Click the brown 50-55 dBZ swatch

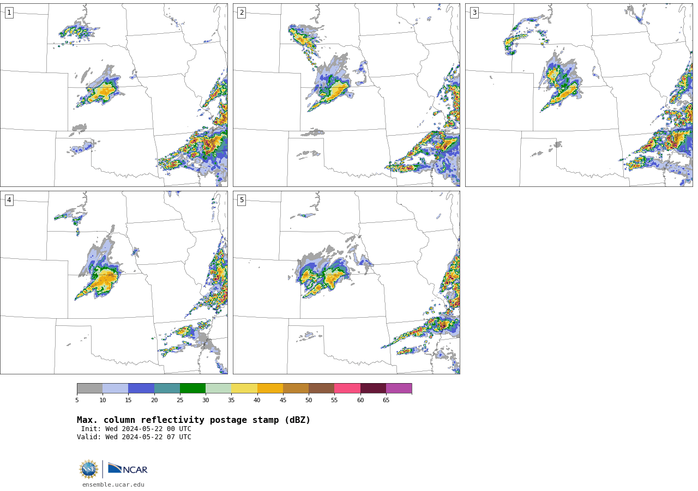pos(321,388)
